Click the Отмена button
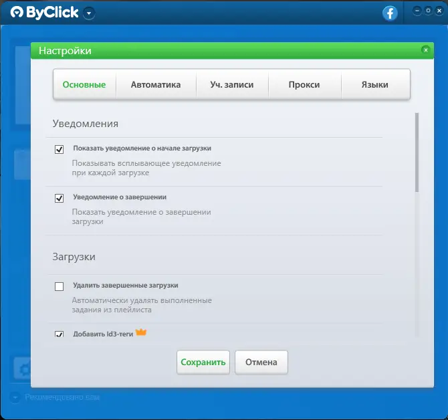 pyautogui.click(x=261, y=362)
